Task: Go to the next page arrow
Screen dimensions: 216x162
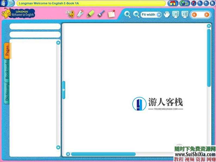Action: [x=207, y=15]
